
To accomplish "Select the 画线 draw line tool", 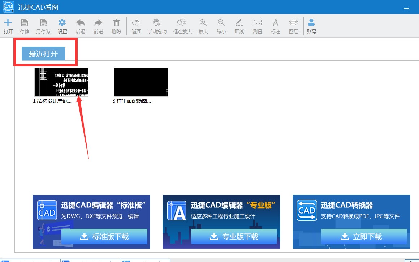I will click(239, 23).
